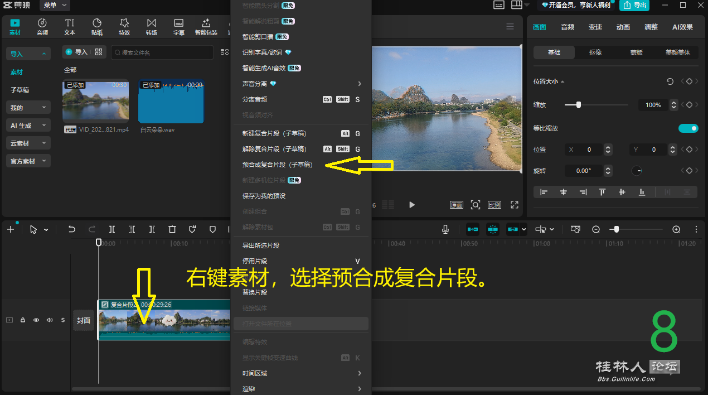Choose 预合成复合片段 from context menu

pos(277,165)
